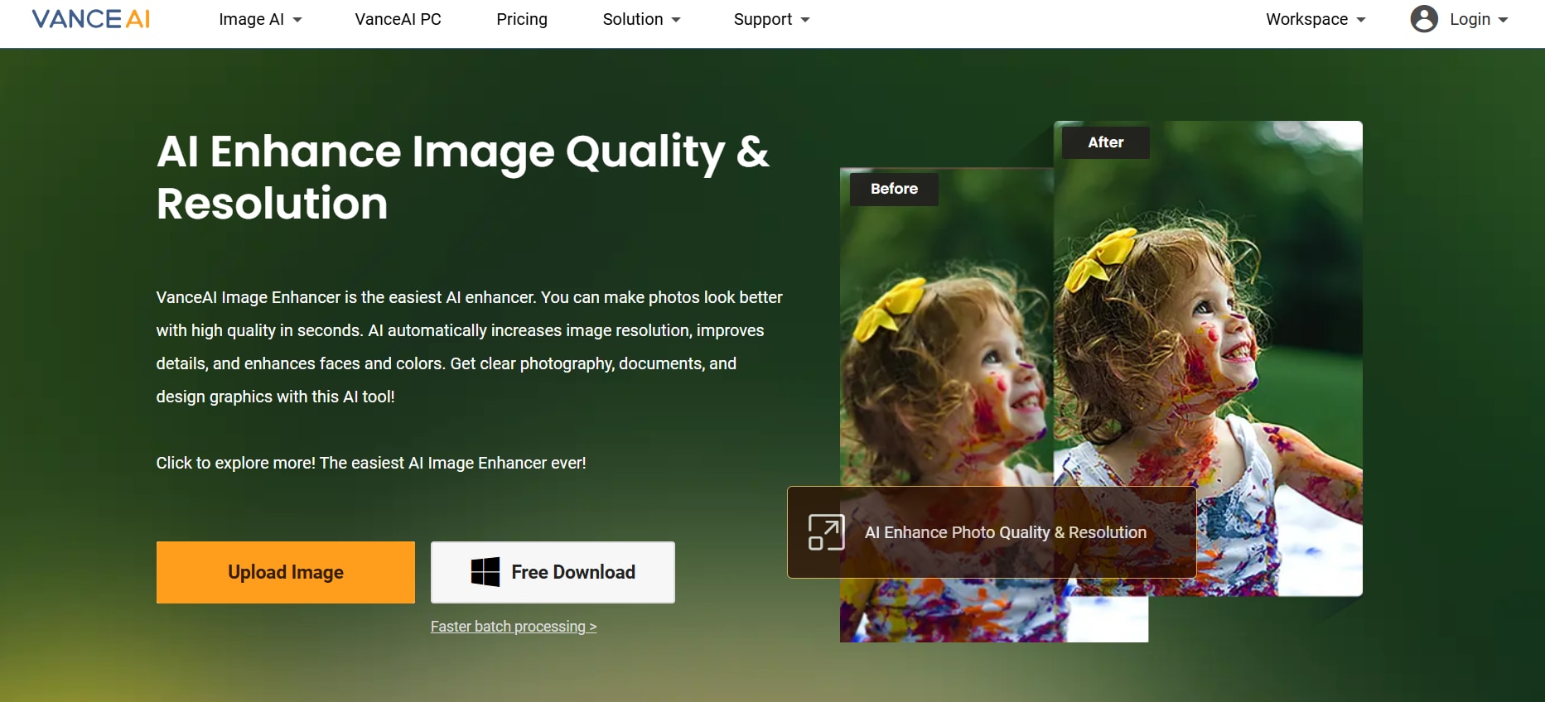The height and width of the screenshot is (702, 1545).
Task: Expand the Solution dropdown arrow
Action: (x=676, y=20)
